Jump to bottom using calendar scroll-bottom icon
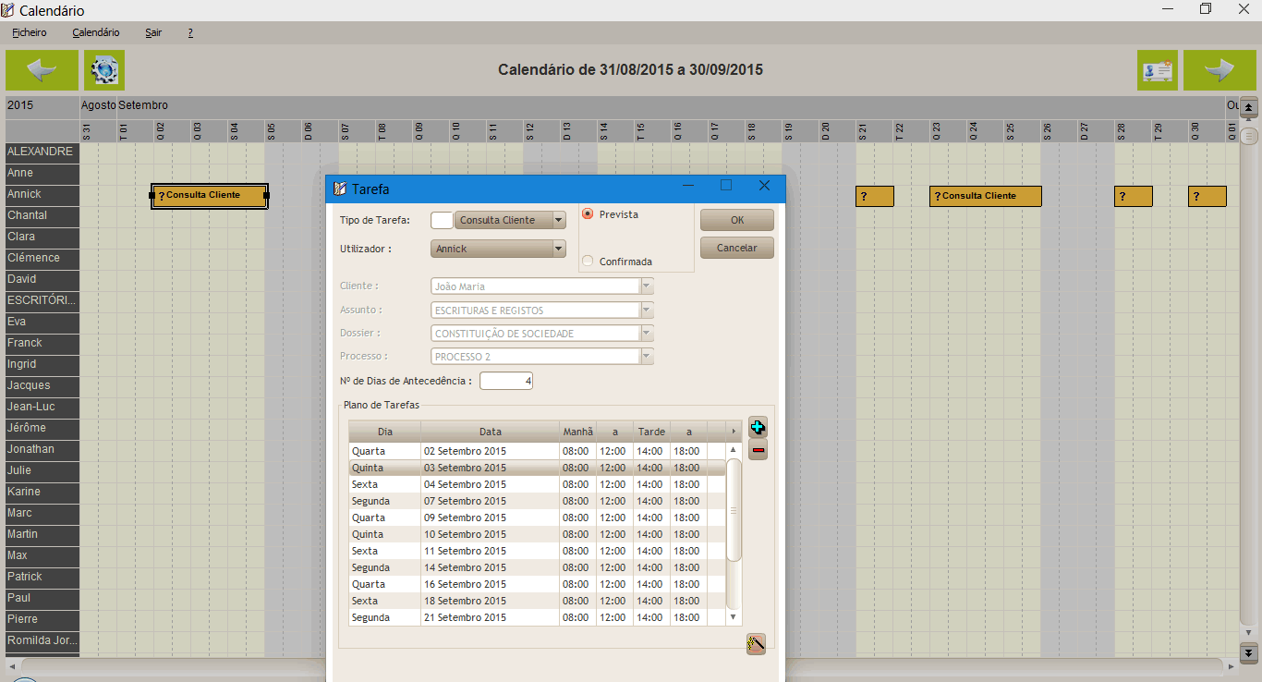1262x682 pixels. [x=1249, y=652]
